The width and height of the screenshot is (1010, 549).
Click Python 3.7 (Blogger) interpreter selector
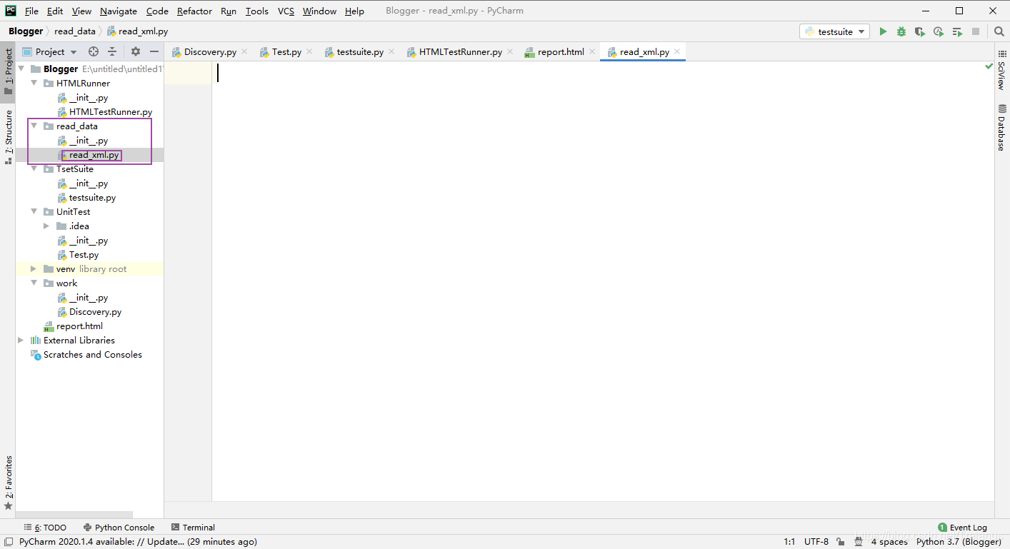pyautogui.click(x=959, y=541)
